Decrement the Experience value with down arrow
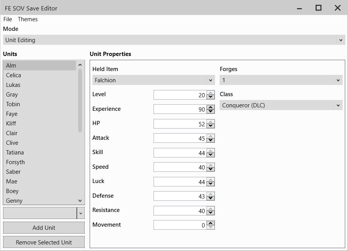 click(210, 111)
